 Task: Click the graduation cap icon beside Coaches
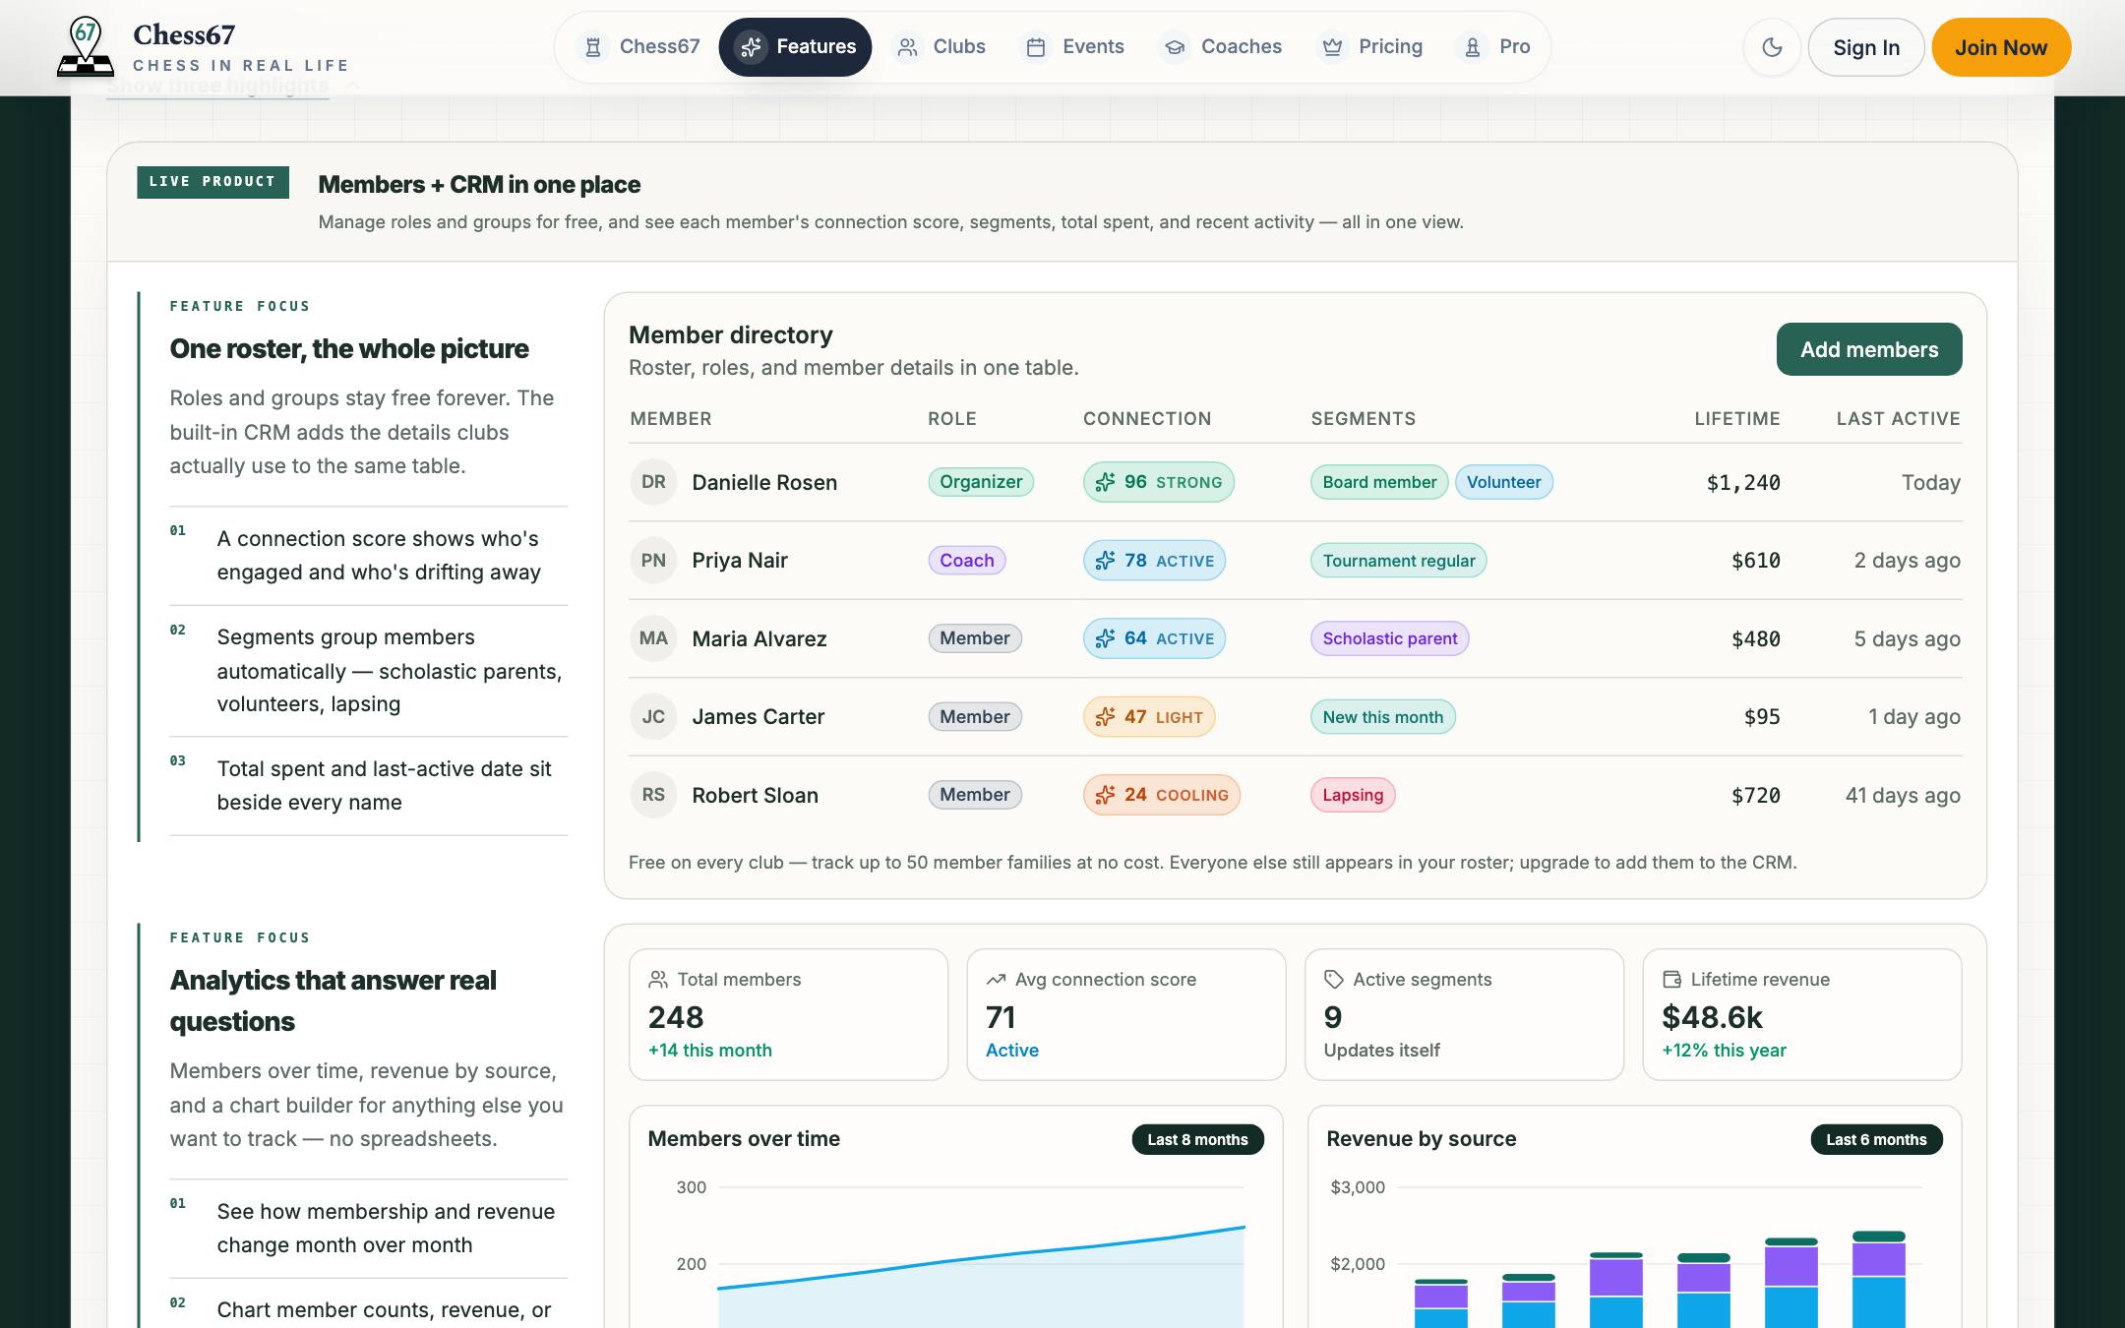(1174, 47)
